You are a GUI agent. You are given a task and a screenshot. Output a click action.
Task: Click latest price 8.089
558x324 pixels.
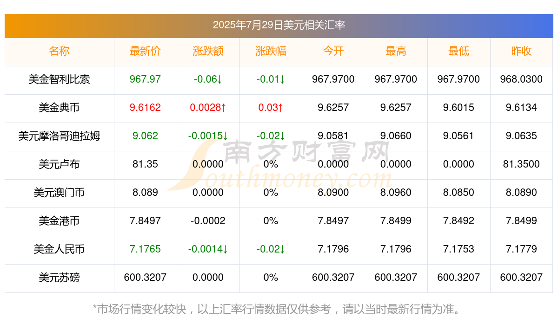[145, 193]
